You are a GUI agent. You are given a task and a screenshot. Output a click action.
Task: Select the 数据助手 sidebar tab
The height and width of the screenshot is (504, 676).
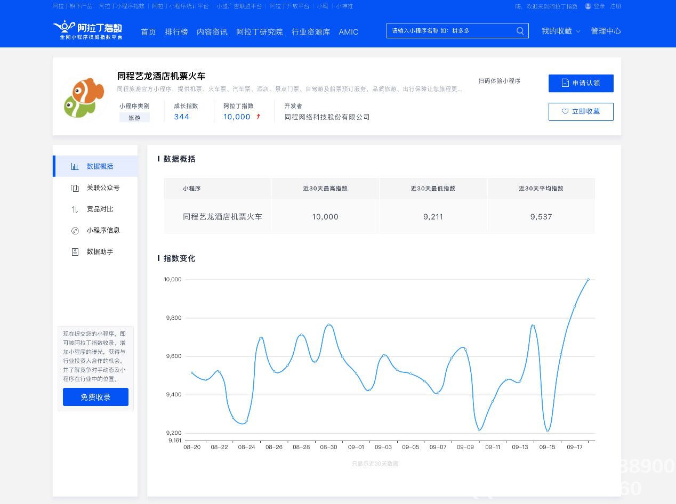point(95,251)
